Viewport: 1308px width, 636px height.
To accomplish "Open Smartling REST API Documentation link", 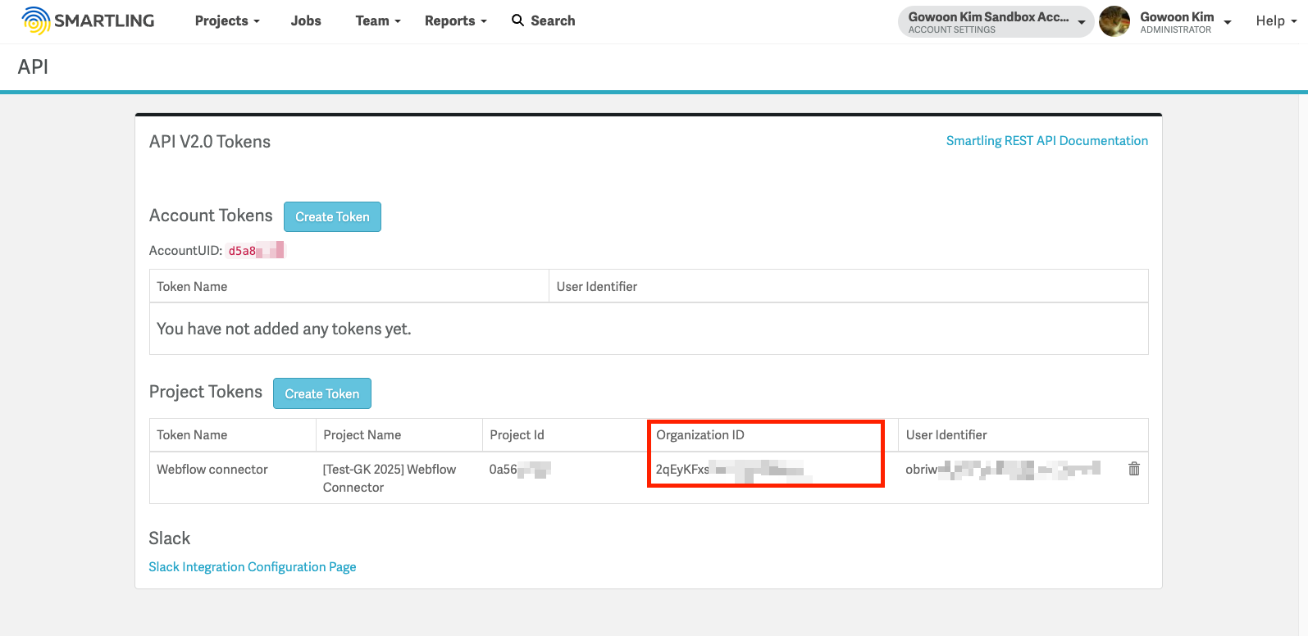I will (1047, 141).
